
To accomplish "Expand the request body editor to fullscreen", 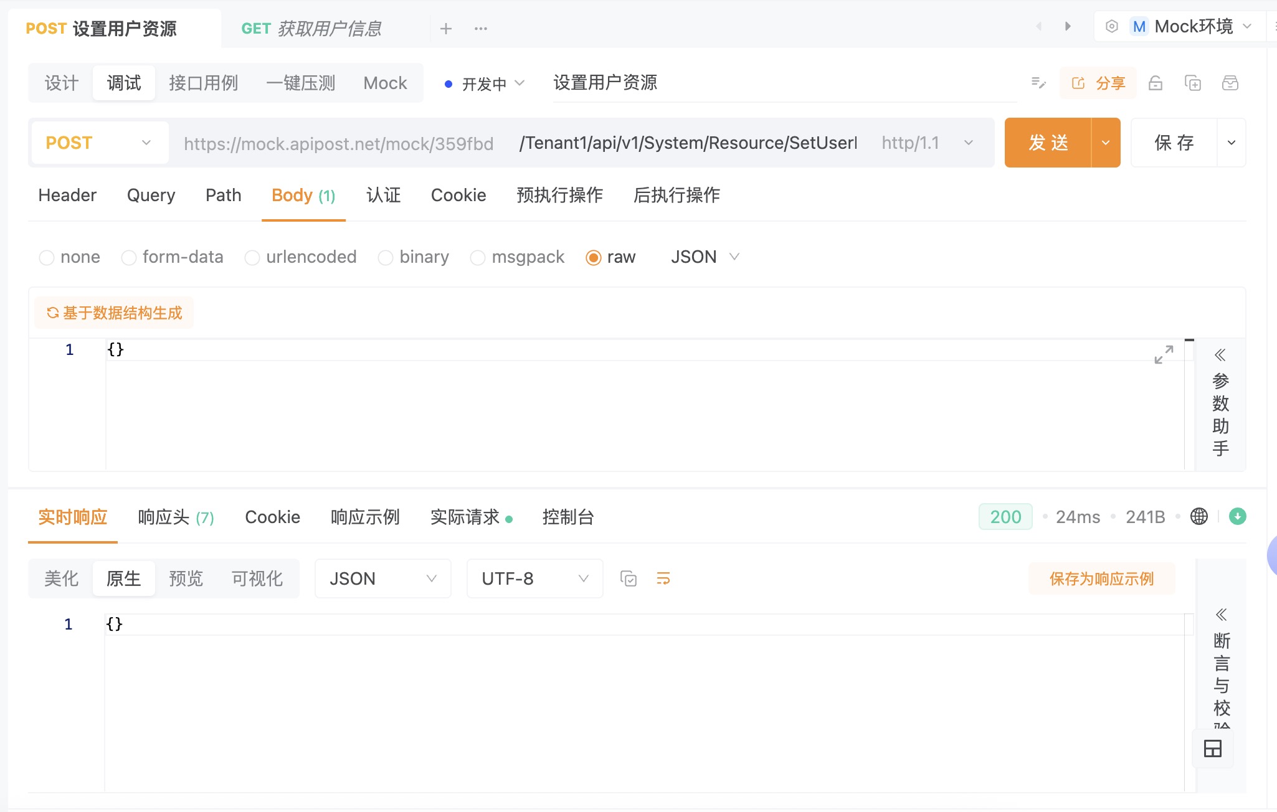I will coord(1164,354).
